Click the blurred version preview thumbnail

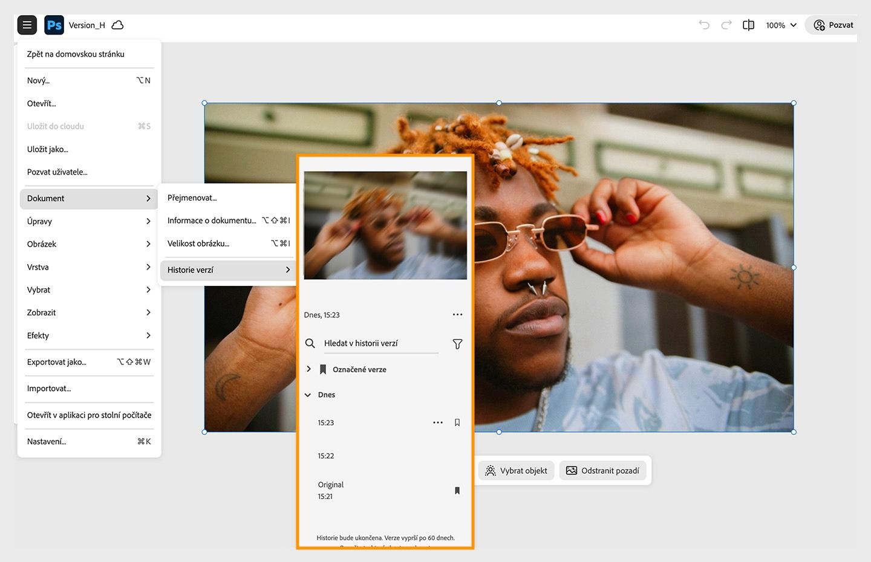[385, 225]
